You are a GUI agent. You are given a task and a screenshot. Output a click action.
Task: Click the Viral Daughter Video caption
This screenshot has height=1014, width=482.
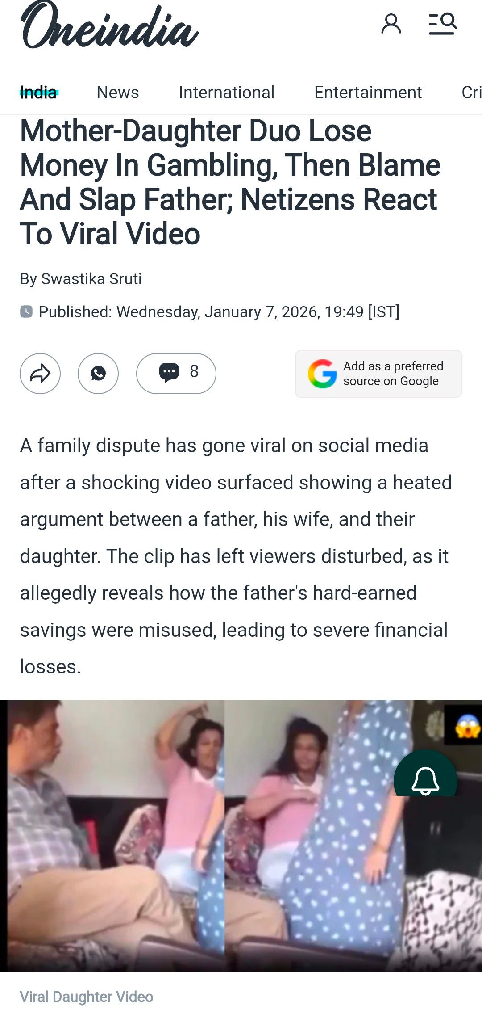(x=87, y=997)
